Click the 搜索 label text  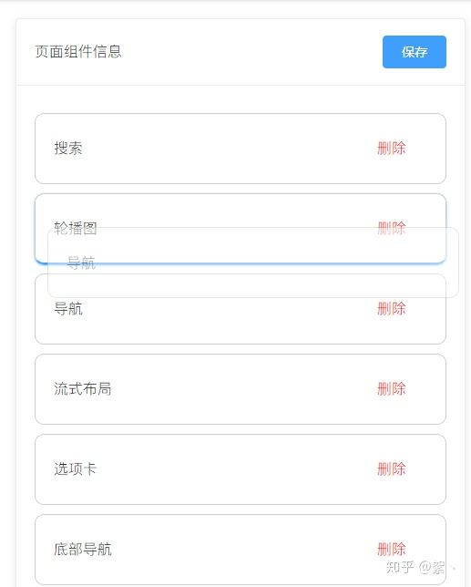click(68, 149)
